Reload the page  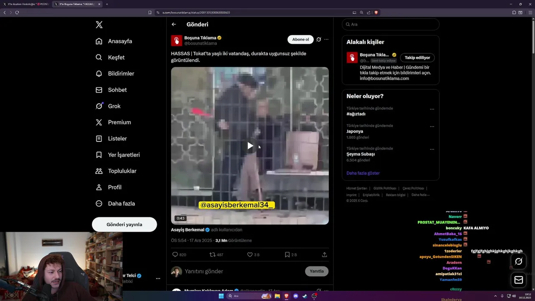click(17, 13)
